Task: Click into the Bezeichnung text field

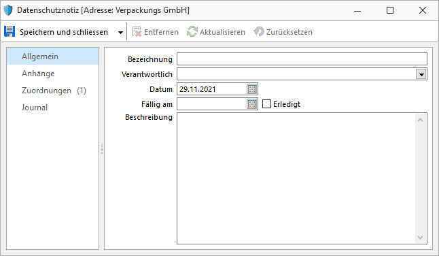Action: tap(302, 59)
